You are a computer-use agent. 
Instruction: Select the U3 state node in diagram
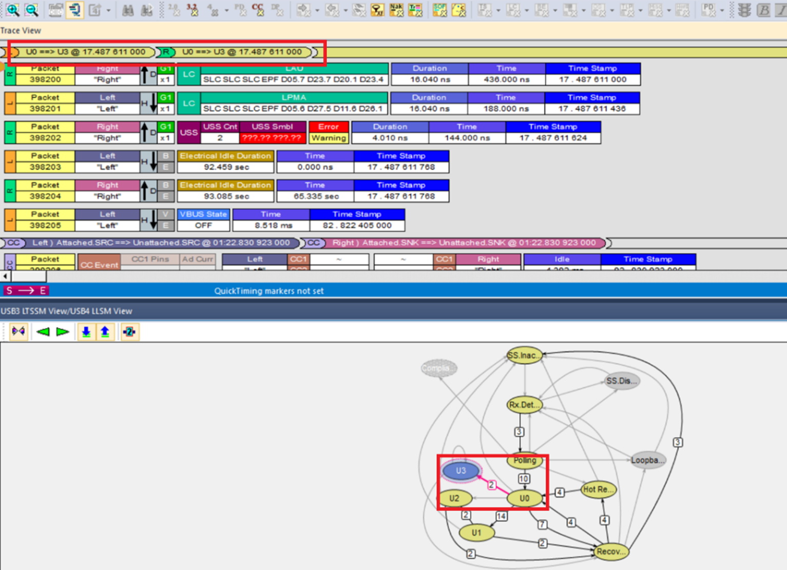tap(460, 470)
